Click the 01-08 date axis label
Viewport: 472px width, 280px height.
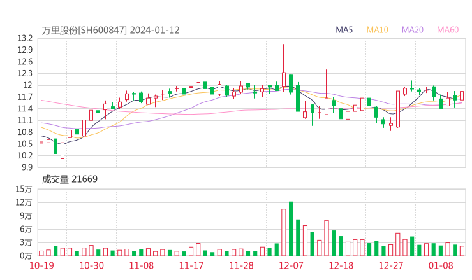click(441, 265)
